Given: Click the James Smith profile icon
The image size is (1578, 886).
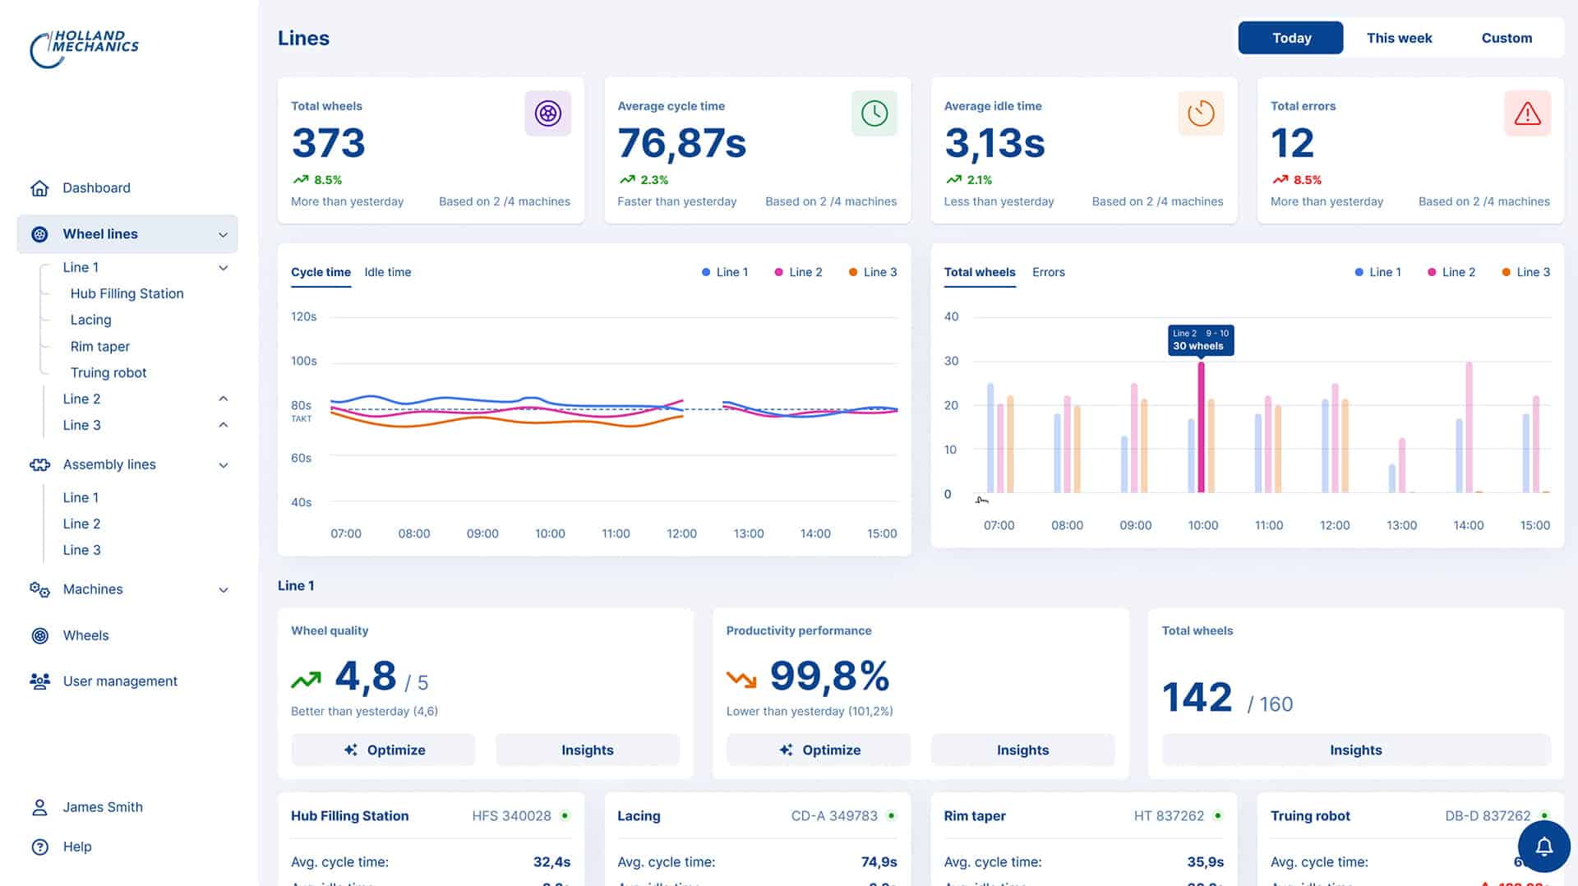Looking at the screenshot, I should [39, 807].
